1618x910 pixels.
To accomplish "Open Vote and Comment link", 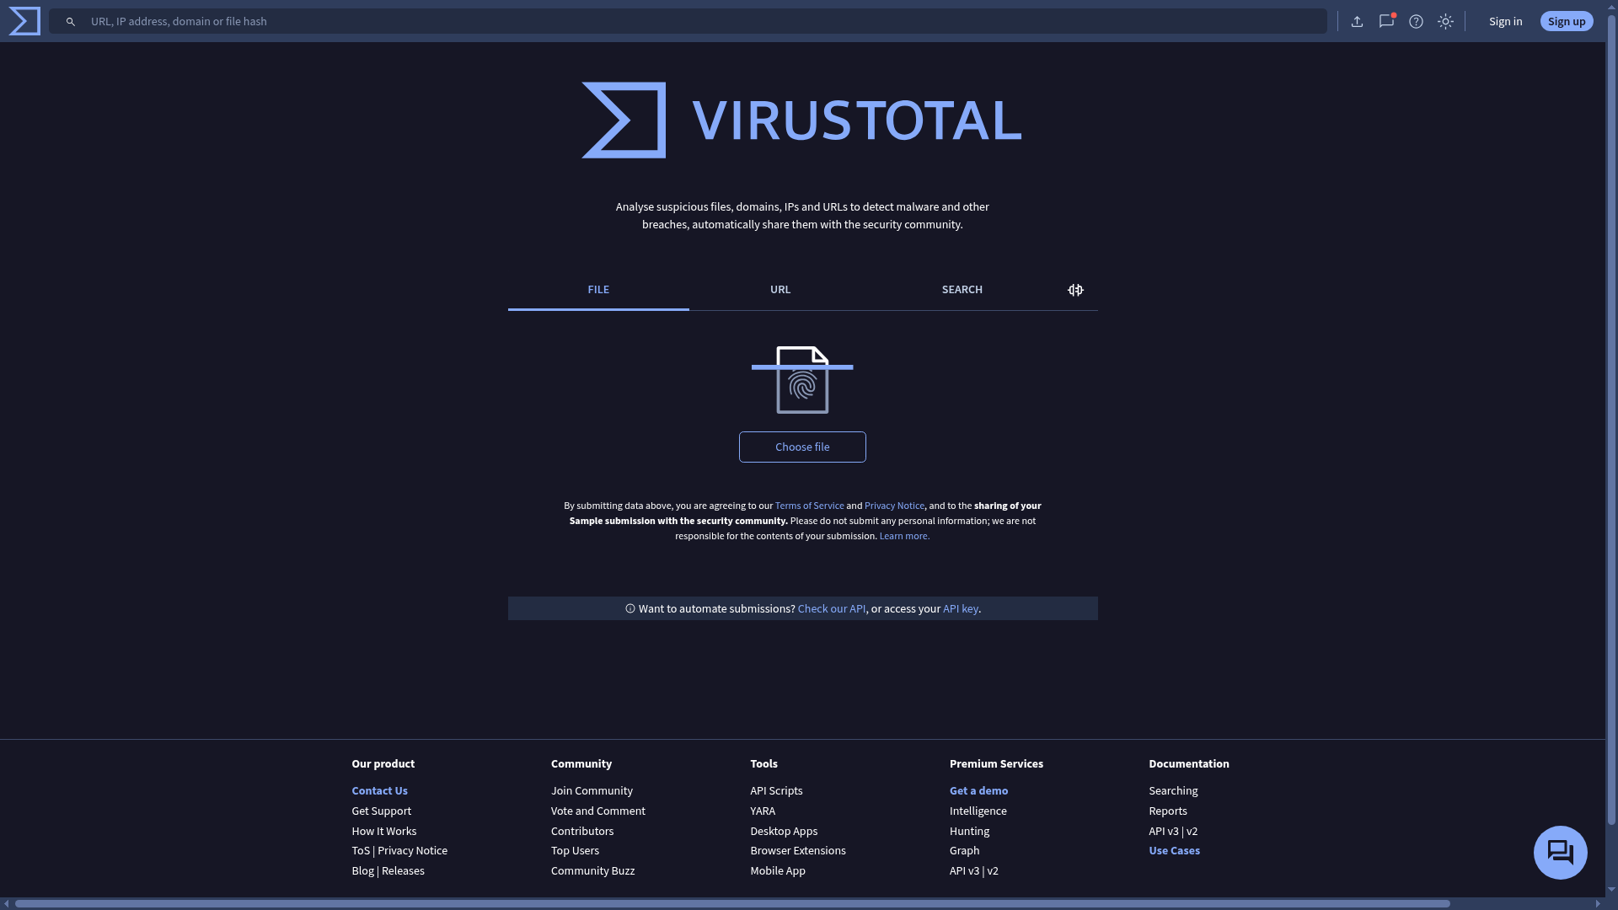I will 597,811.
